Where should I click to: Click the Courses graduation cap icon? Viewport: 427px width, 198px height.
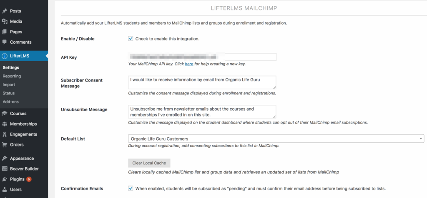pyautogui.click(x=4, y=114)
